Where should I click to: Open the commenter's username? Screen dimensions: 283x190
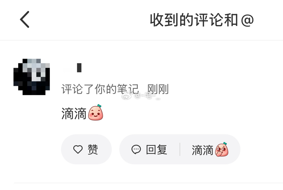point(72,68)
